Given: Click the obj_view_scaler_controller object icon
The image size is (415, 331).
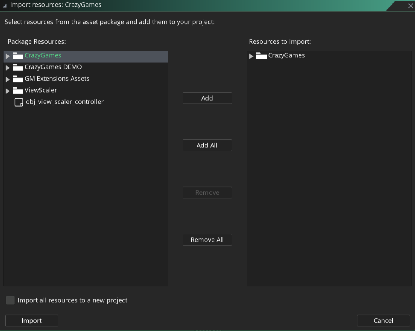Looking at the screenshot, I should (19, 102).
